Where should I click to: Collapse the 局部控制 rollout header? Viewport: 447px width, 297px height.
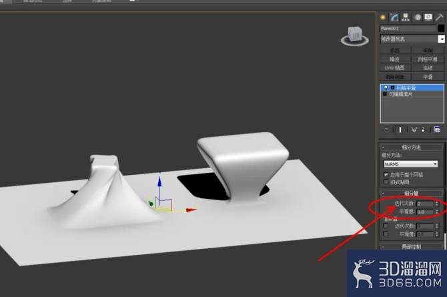pos(412,246)
